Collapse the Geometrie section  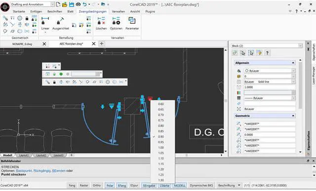pos(293,116)
